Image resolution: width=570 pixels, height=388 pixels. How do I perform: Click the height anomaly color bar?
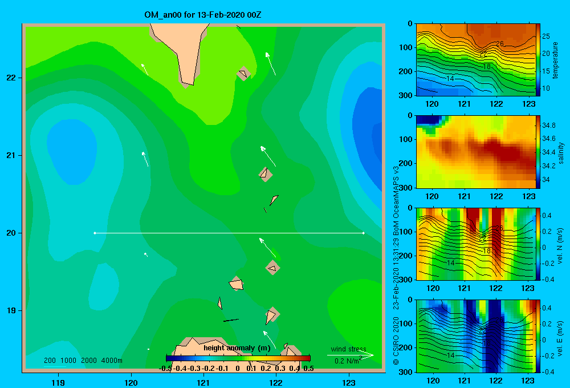click(x=238, y=358)
